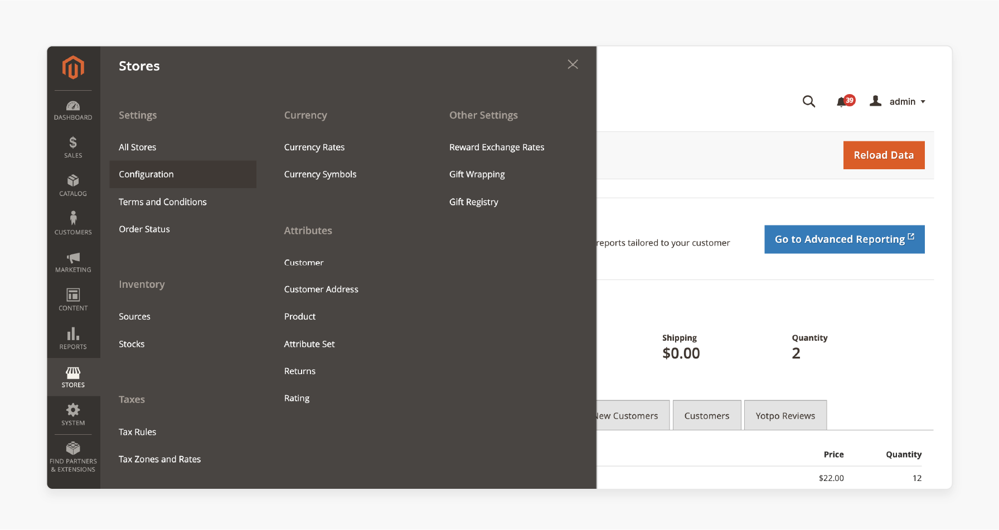Open Currency Symbols menu item
This screenshot has width=999, height=530.
pos(320,174)
